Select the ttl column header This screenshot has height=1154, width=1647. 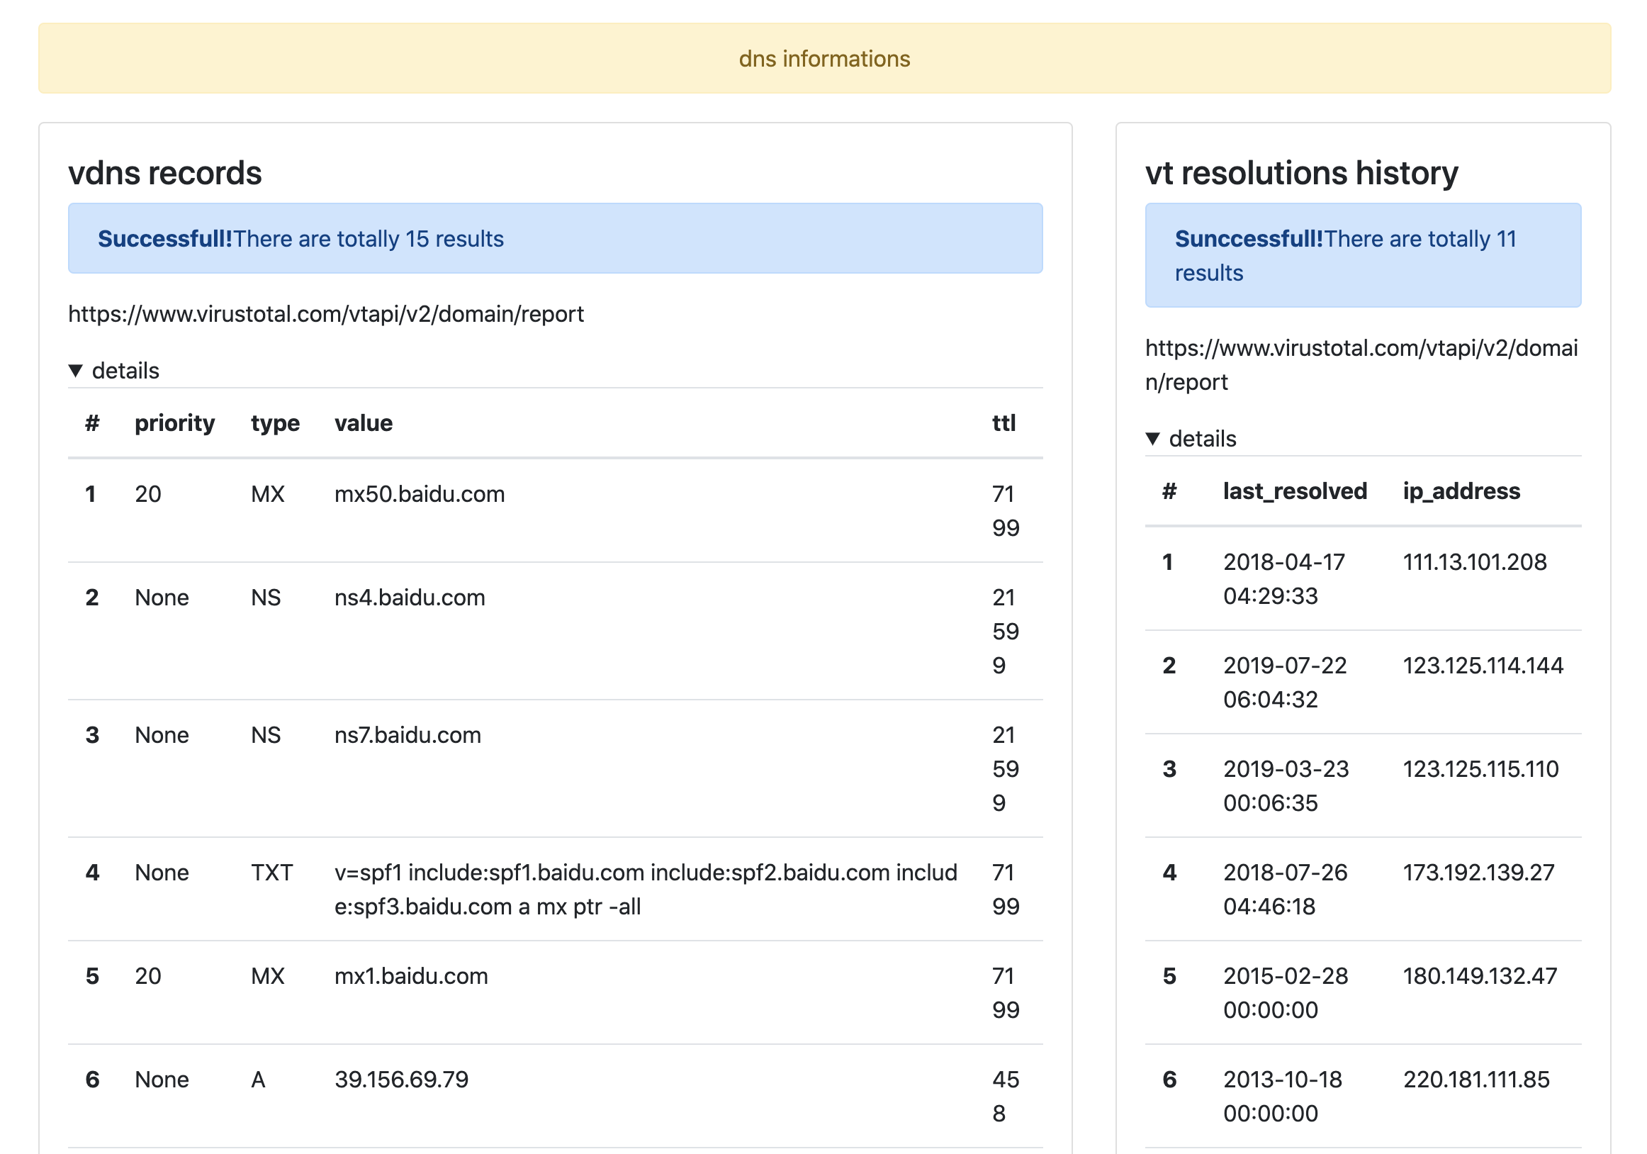(x=1003, y=423)
